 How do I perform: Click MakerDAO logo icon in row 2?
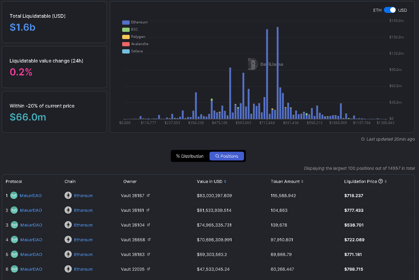pyautogui.click(x=14, y=210)
